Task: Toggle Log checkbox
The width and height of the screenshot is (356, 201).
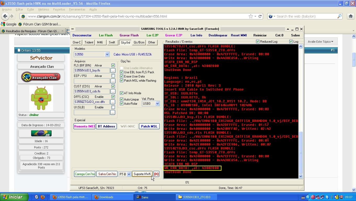Action: (x=291, y=42)
